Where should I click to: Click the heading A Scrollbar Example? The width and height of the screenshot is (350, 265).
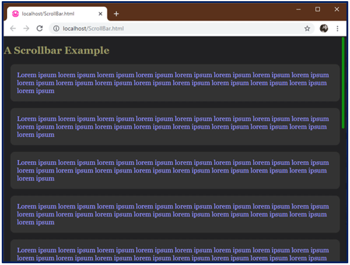tap(57, 51)
